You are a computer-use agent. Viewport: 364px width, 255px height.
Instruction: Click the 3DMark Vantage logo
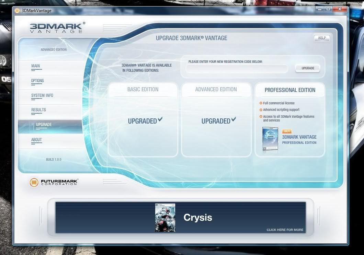(x=57, y=27)
